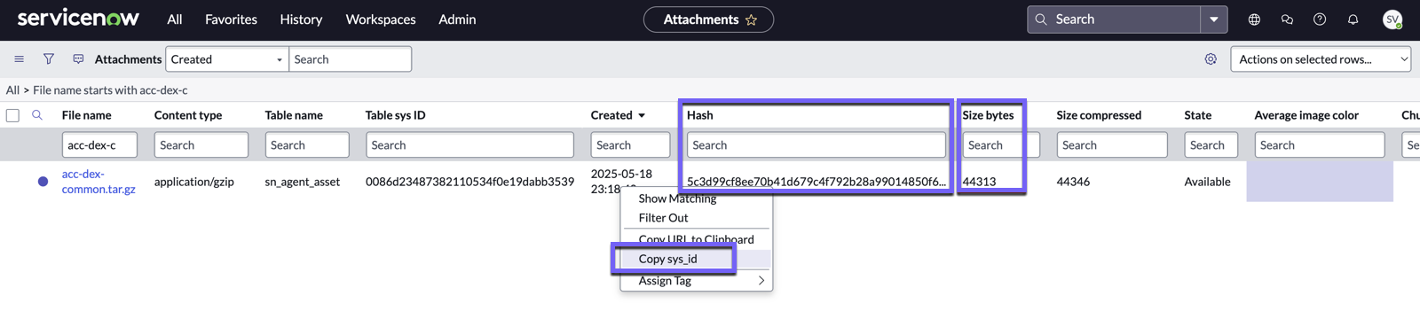Open the Workspaces menu

(381, 19)
